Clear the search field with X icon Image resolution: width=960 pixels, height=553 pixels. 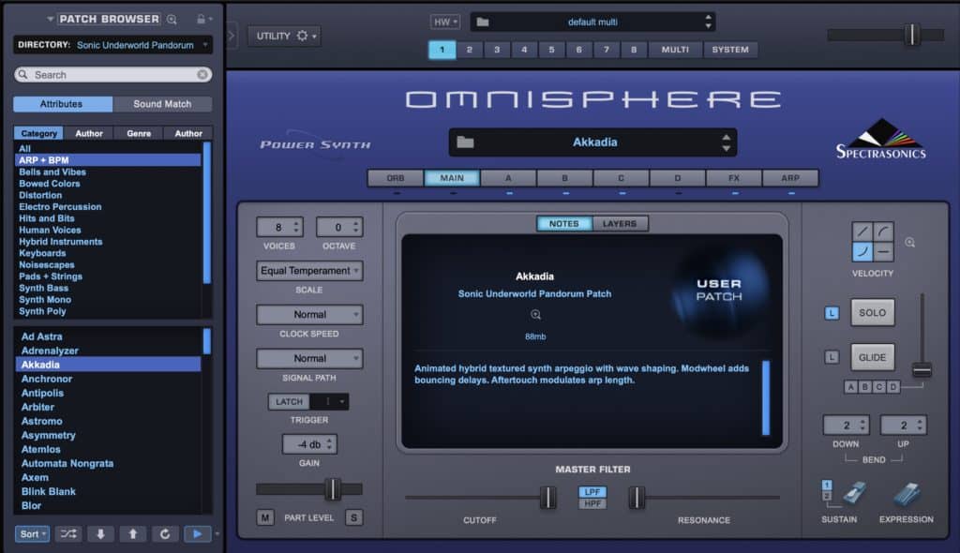[202, 75]
